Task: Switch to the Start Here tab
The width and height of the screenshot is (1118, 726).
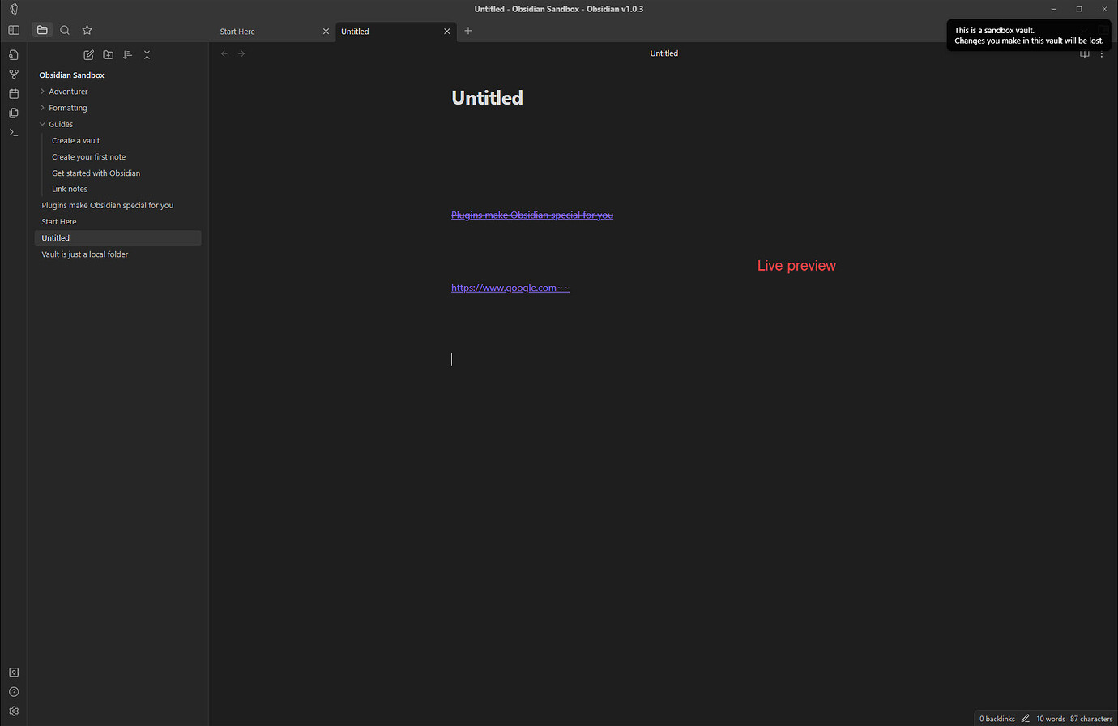Action: [237, 31]
